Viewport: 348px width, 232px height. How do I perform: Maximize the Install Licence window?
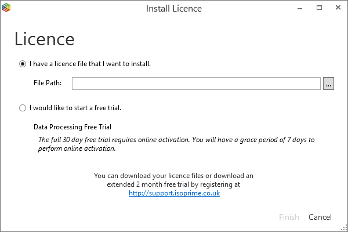pos(319,9)
